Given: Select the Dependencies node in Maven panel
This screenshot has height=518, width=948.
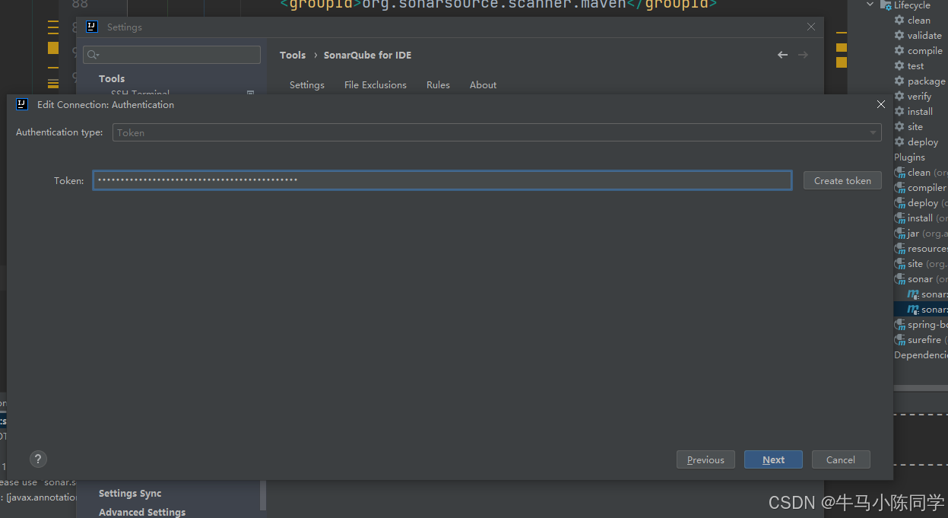Looking at the screenshot, I should (921, 355).
